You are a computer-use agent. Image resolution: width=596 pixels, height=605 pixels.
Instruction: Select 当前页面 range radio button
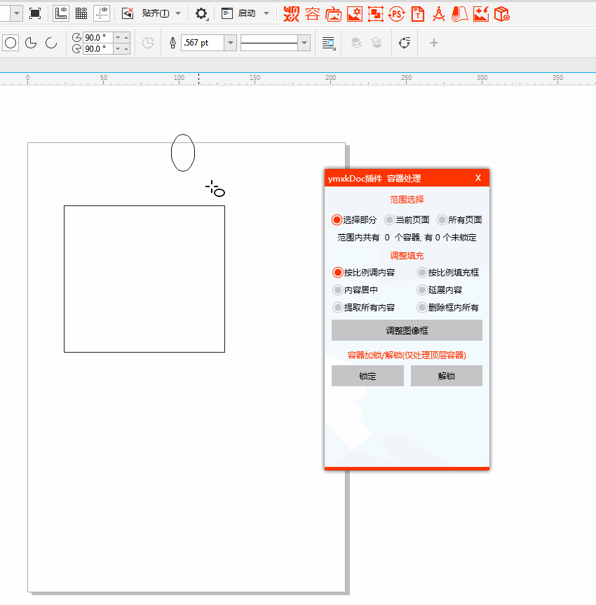click(x=389, y=220)
